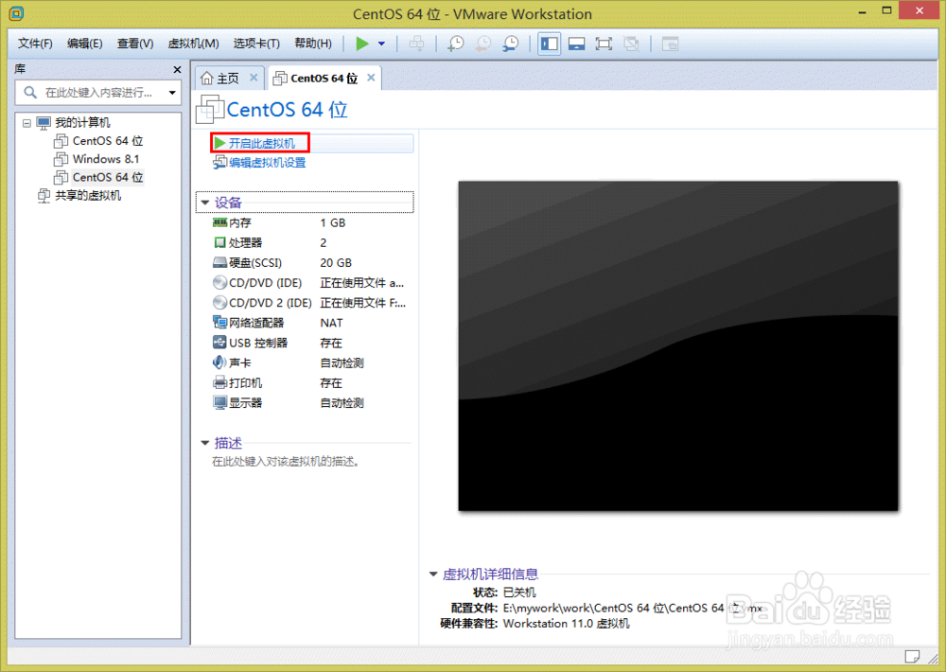Open the power options dropdown arrow
This screenshot has width=946, height=672.
381,44
